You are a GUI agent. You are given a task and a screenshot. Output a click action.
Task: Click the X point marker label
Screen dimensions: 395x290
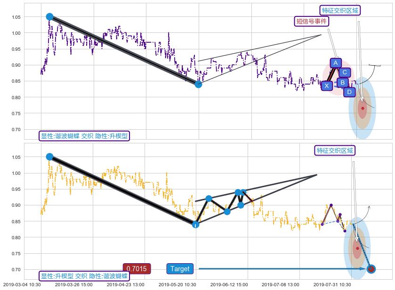(x=327, y=86)
